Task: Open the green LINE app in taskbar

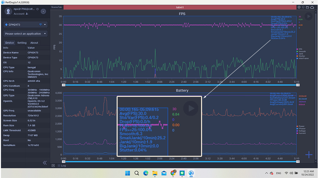Action: point(182,173)
